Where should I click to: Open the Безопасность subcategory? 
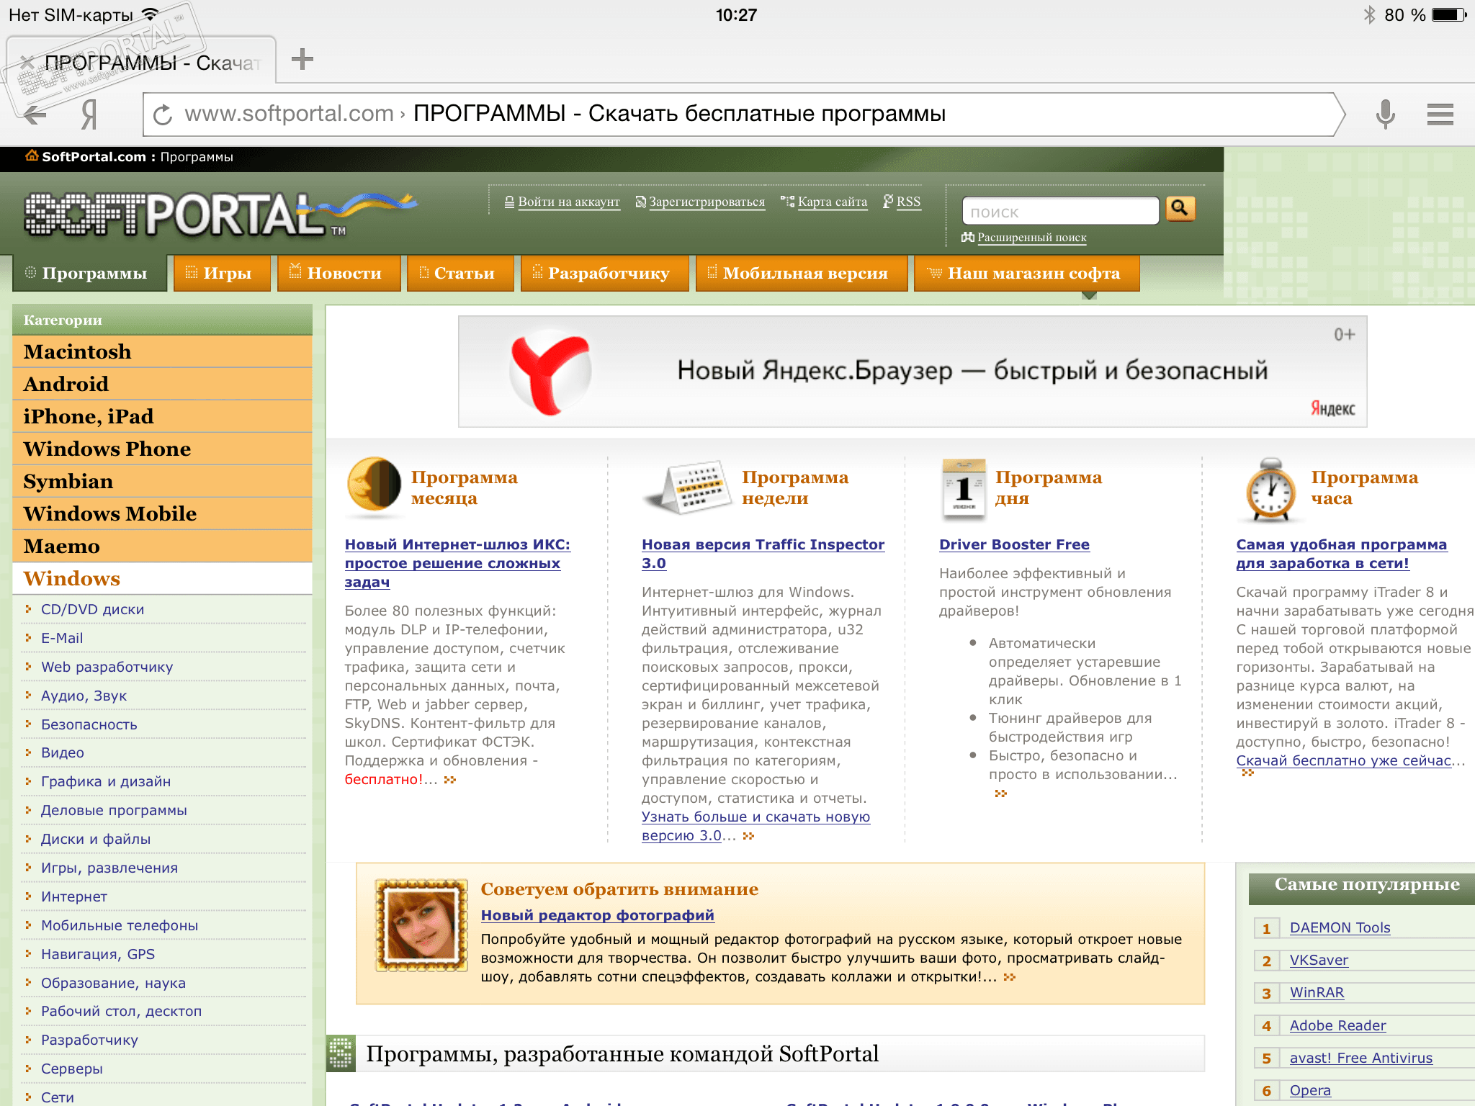click(89, 724)
